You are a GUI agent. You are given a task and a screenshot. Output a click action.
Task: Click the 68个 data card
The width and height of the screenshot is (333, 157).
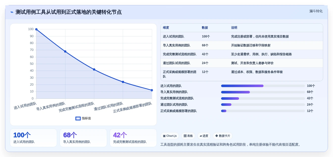tap(83, 138)
